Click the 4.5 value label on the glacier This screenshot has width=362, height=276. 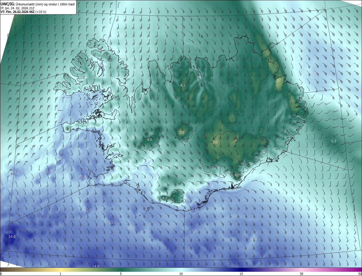click(150, 139)
